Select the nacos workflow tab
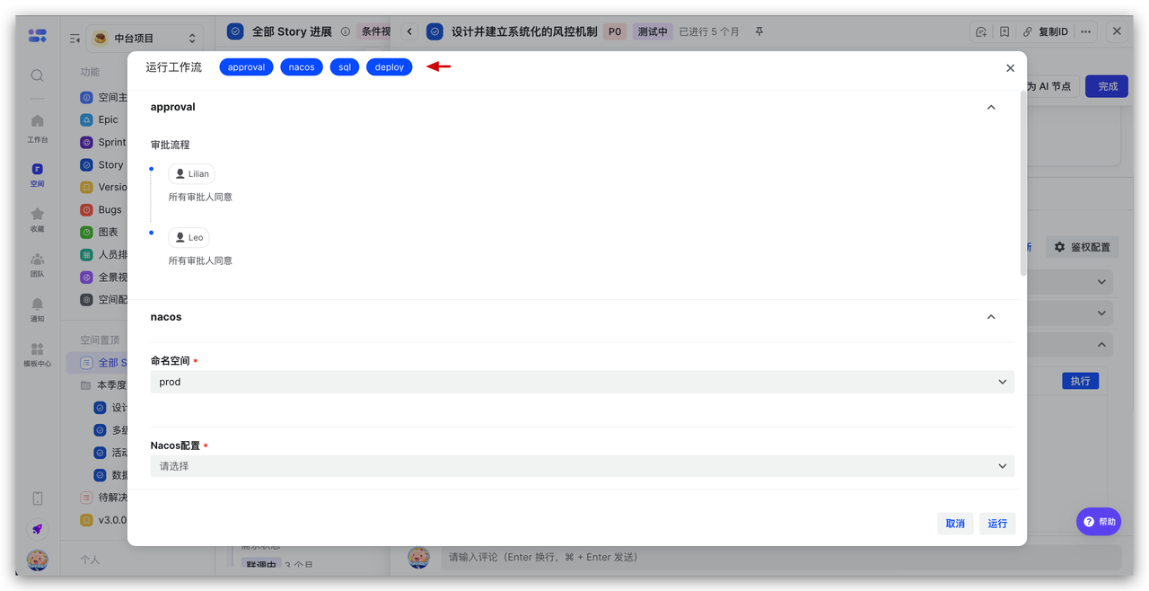1149x591 pixels. click(x=302, y=67)
